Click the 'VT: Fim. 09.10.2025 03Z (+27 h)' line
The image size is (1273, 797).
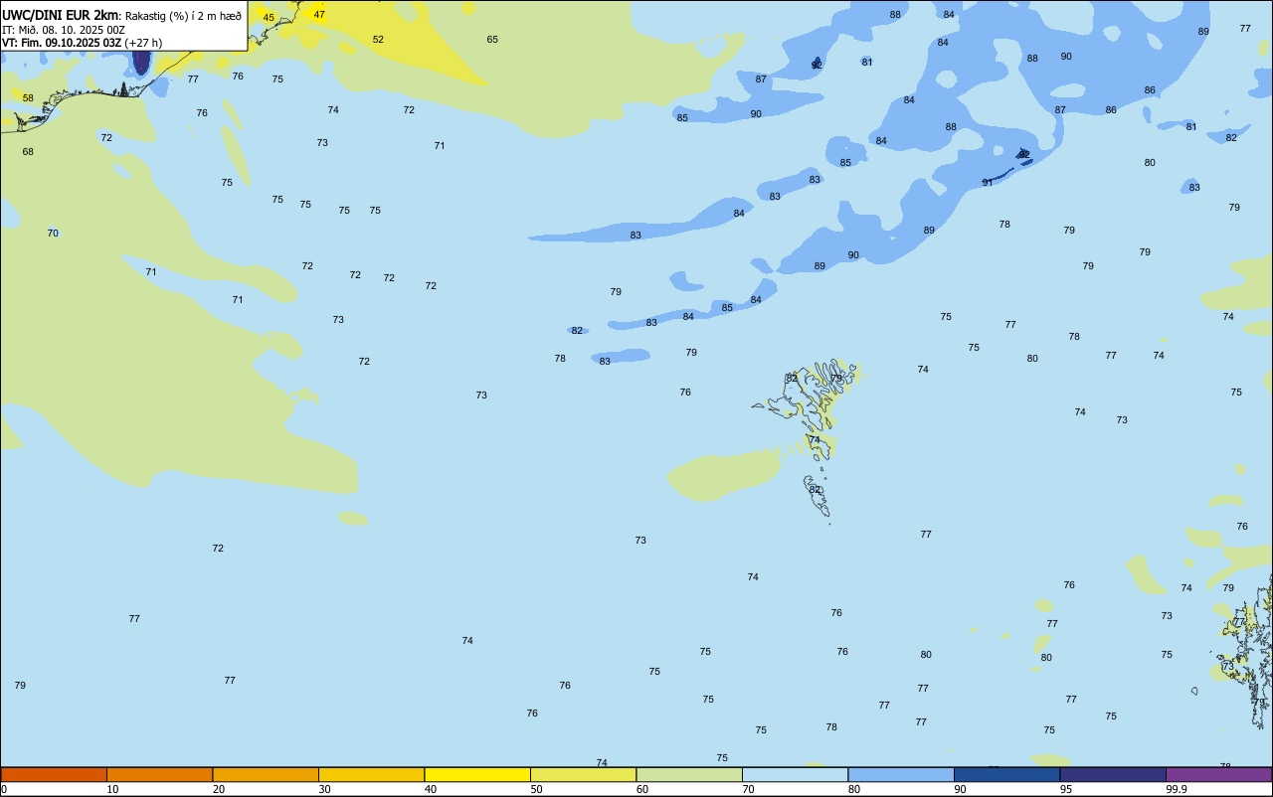pos(82,43)
